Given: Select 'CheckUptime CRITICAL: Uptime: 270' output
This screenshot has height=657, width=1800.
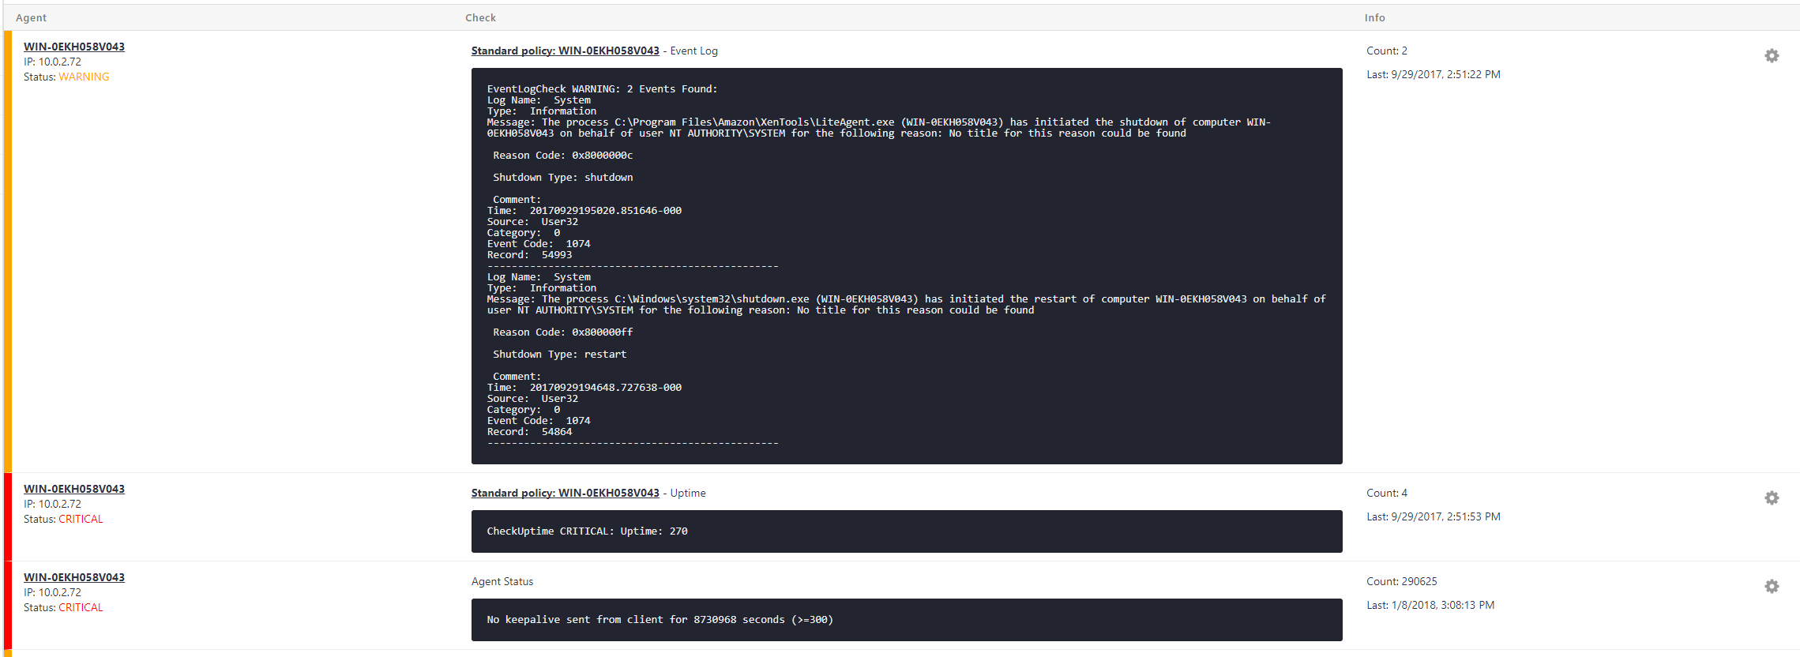Looking at the screenshot, I should click(587, 531).
